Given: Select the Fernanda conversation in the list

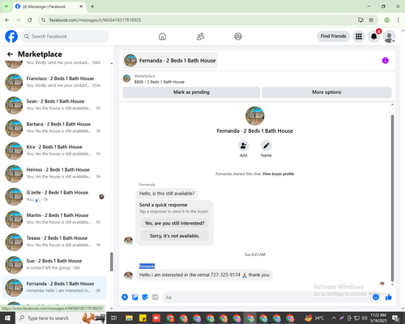Looking at the screenshot, I should (54, 288).
